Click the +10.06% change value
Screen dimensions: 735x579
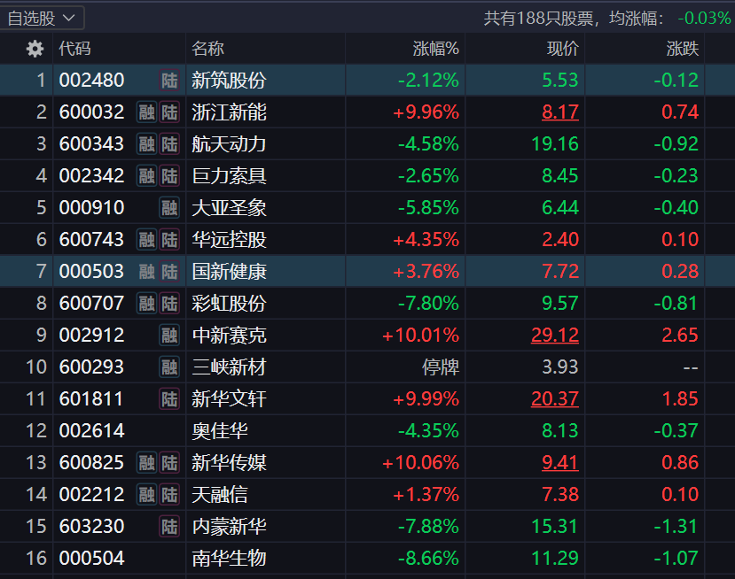click(420, 463)
